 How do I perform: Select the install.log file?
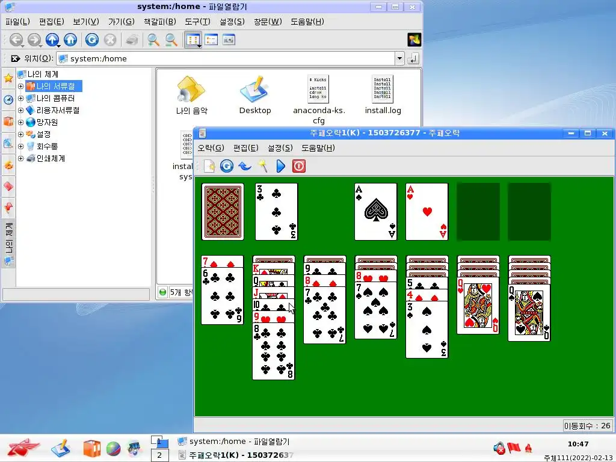click(x=383, y=95)
